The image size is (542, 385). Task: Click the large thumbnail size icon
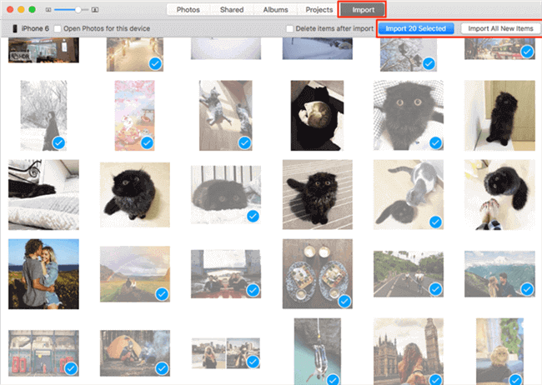pos(95,10)
